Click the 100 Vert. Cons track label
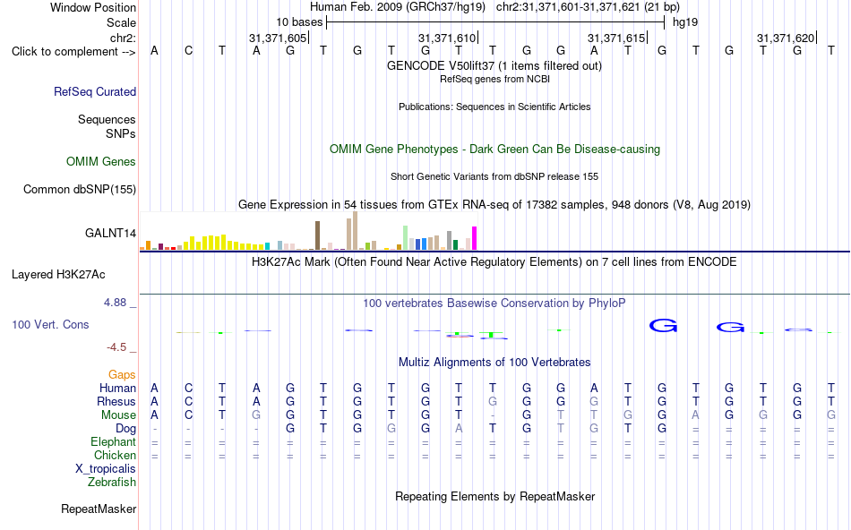Screen dimensions: 851x530 click(x=50, y=324)
